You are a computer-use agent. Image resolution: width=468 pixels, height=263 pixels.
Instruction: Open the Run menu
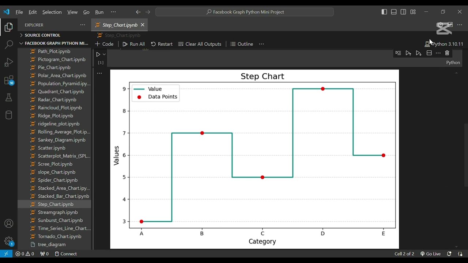click(x=99, y=12)
